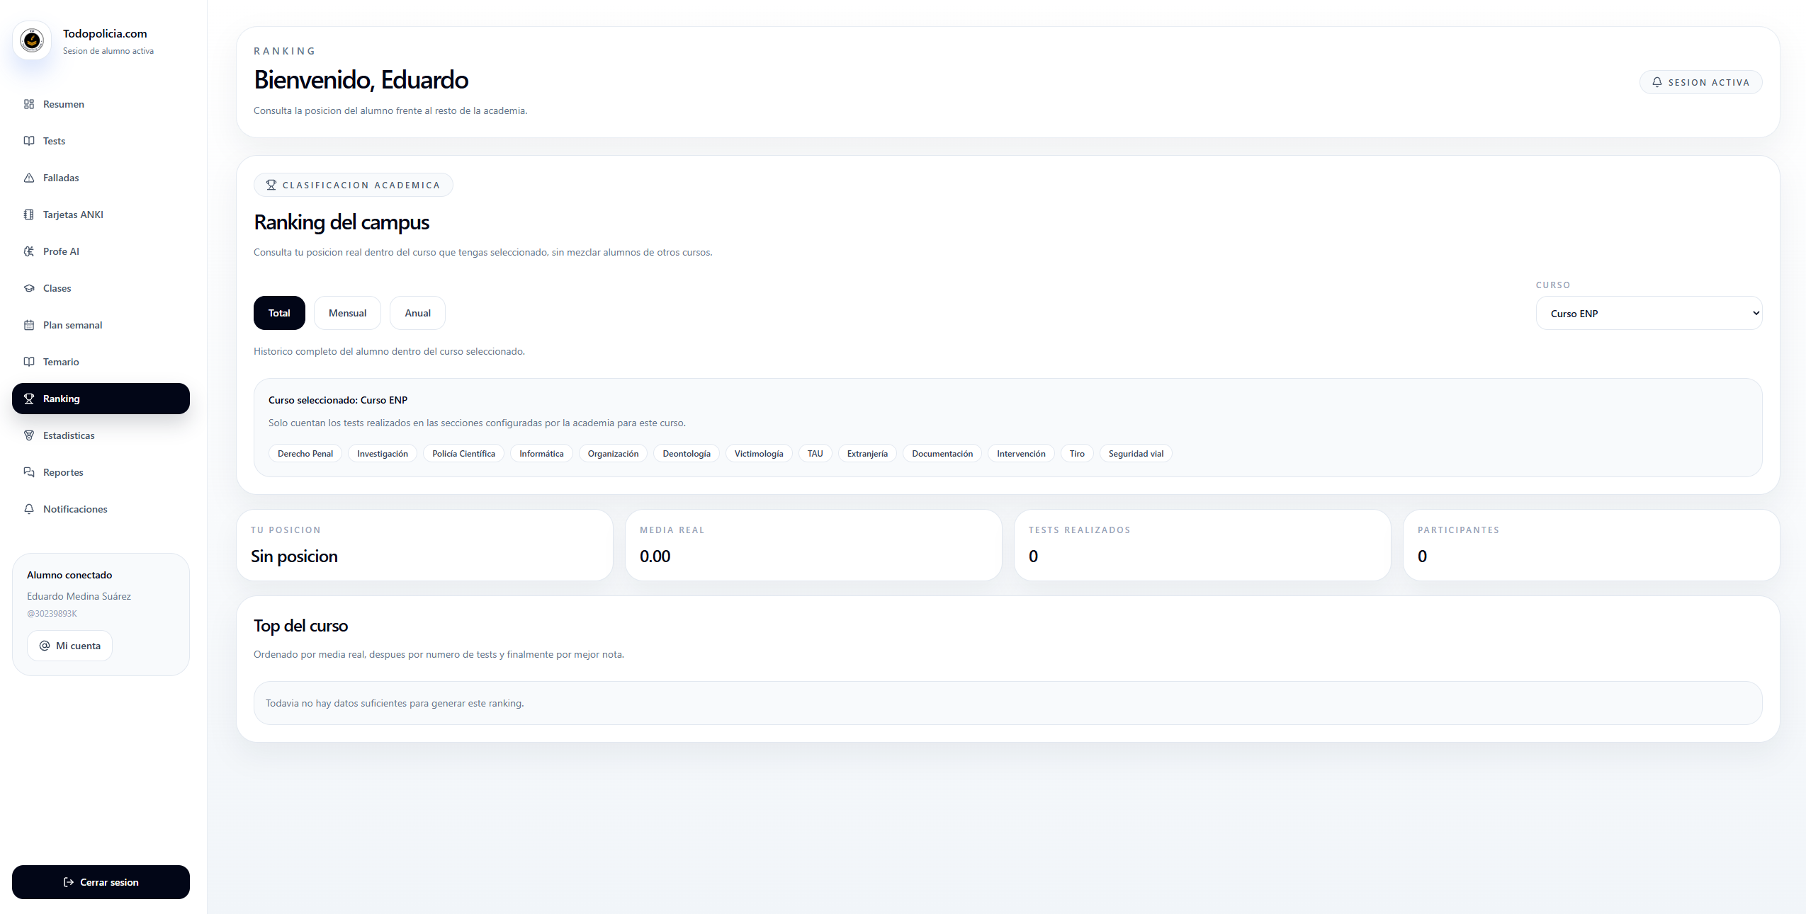1806x914 pixels.
Task: Click the Policía Científica chip
Action: 463,454
